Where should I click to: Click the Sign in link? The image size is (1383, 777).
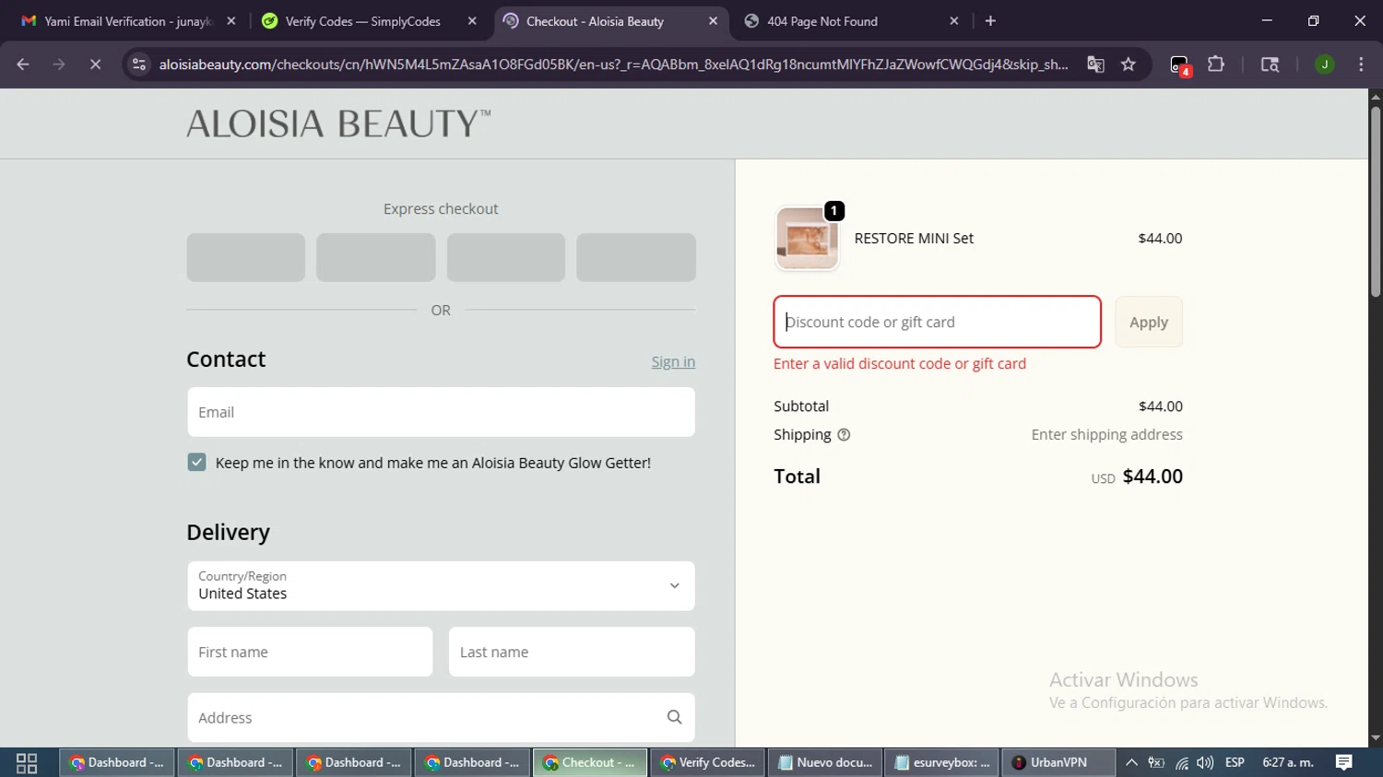673,361
